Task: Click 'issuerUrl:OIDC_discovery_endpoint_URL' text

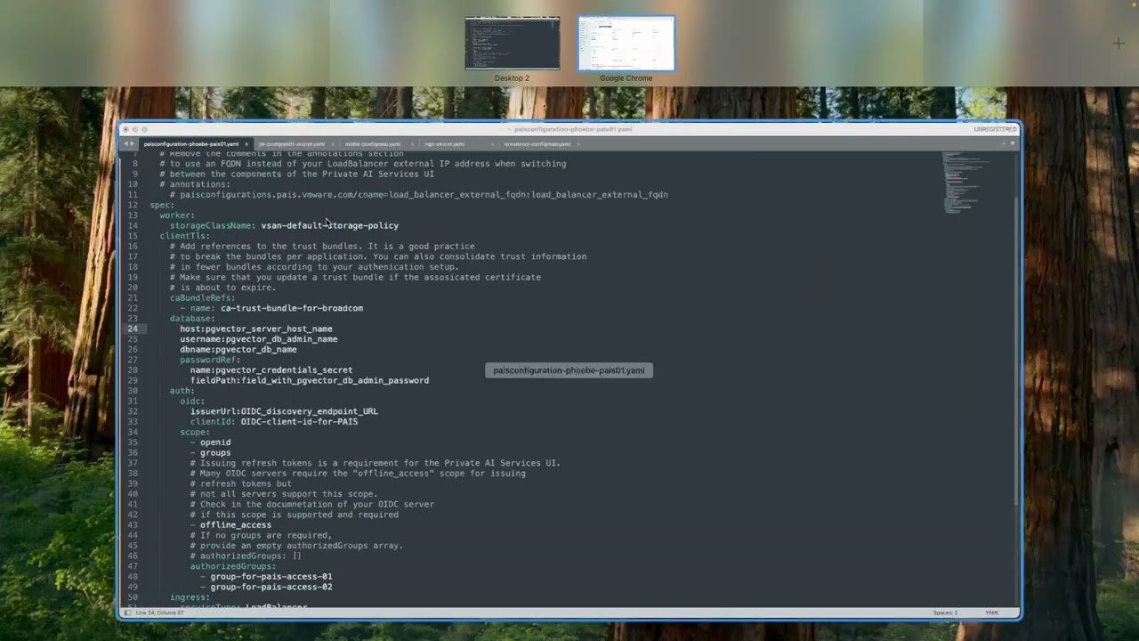Action: (x=284, y=411)
